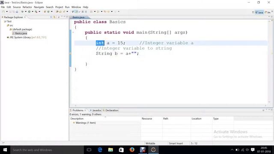Open Task View from the taskbar
Image resolution: width=274 pixels, height=154 pixels.
89,150
